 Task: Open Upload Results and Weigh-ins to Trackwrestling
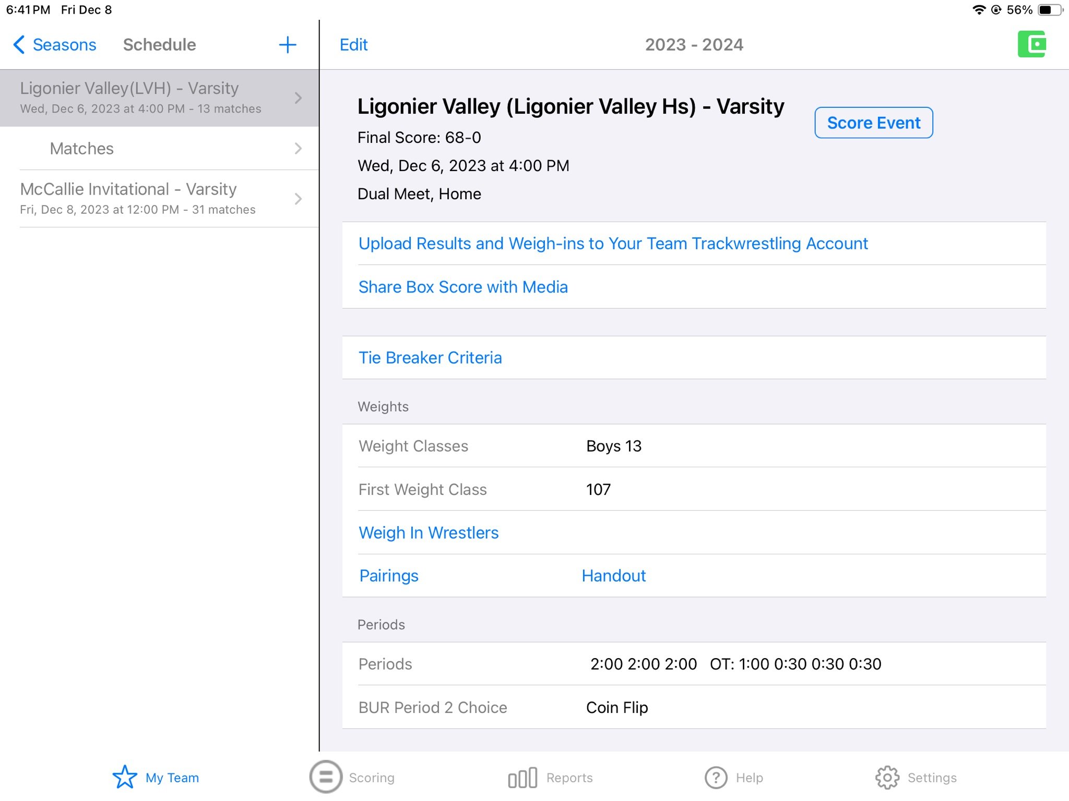click(613, 244)
